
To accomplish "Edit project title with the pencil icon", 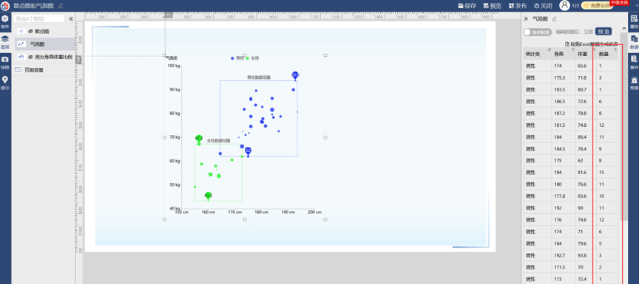I will coord(61,6).
